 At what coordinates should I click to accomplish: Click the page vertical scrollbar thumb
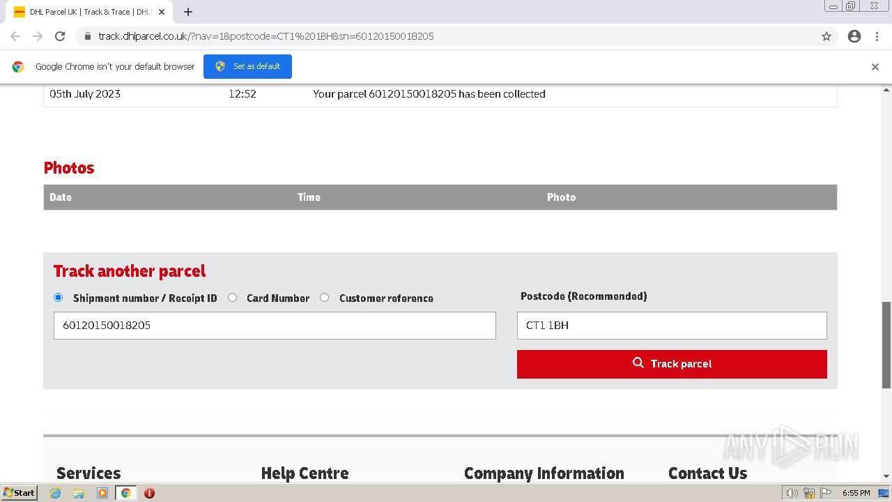point(886,344)
